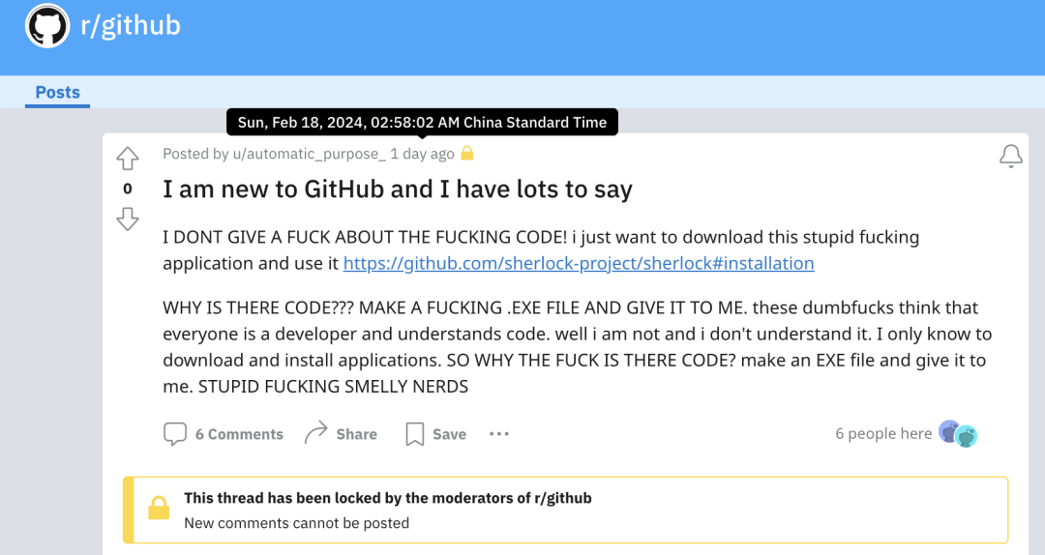Screen dimensions: 1045x555
Task: Click the lock icon in the locked-thread banner
Action: point(159,508)
